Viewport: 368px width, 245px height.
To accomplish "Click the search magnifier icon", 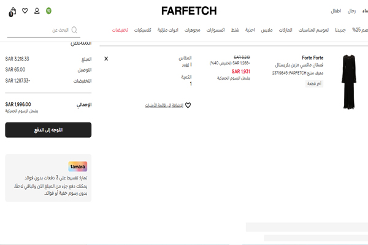I will pos(74,30).
